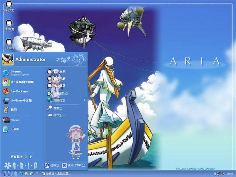Click the globe icon in Quick Launch
Screen dimensions: 236x177
(26, 174)
